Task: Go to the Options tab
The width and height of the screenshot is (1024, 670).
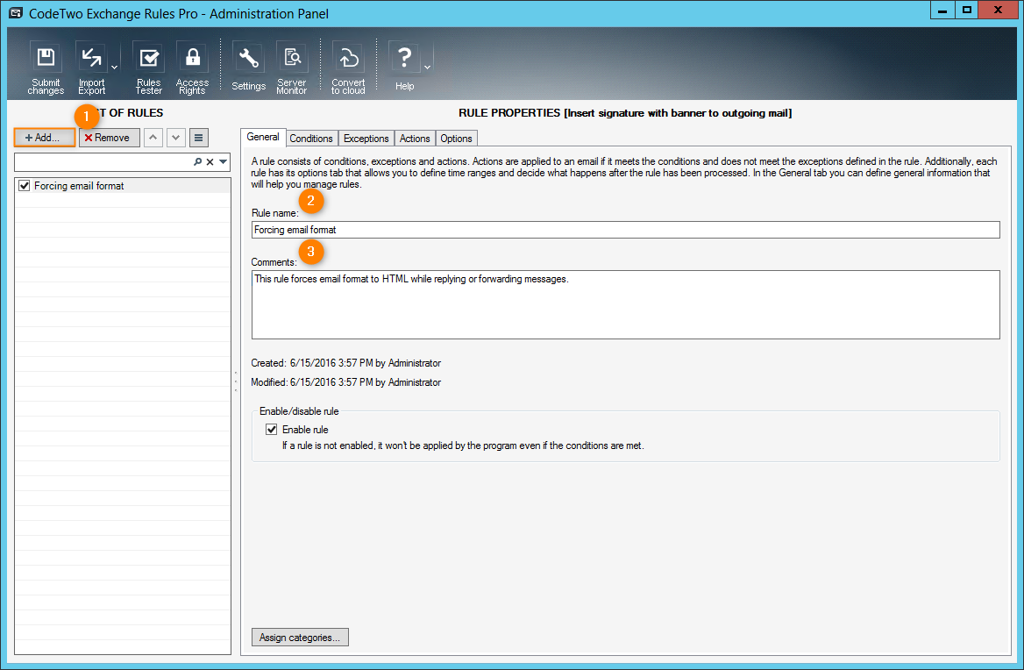Action: click(456, 139)
